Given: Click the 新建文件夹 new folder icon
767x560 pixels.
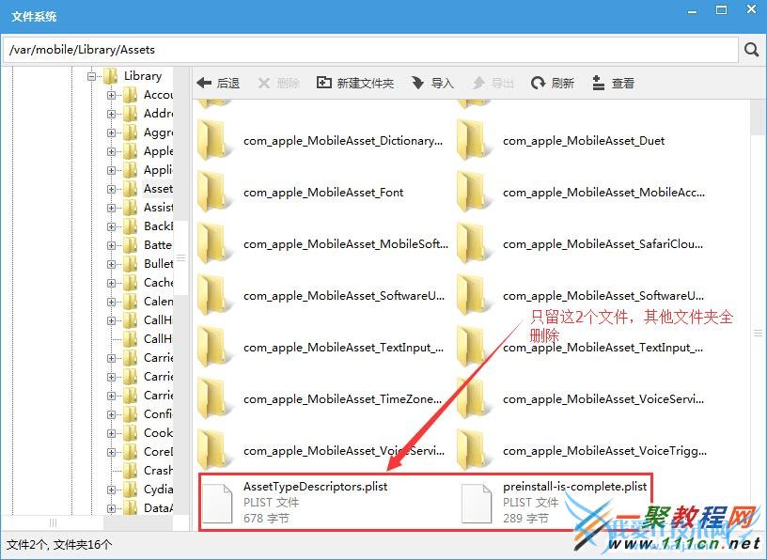Looking at the screenshot, I should (x=324, y=83).
